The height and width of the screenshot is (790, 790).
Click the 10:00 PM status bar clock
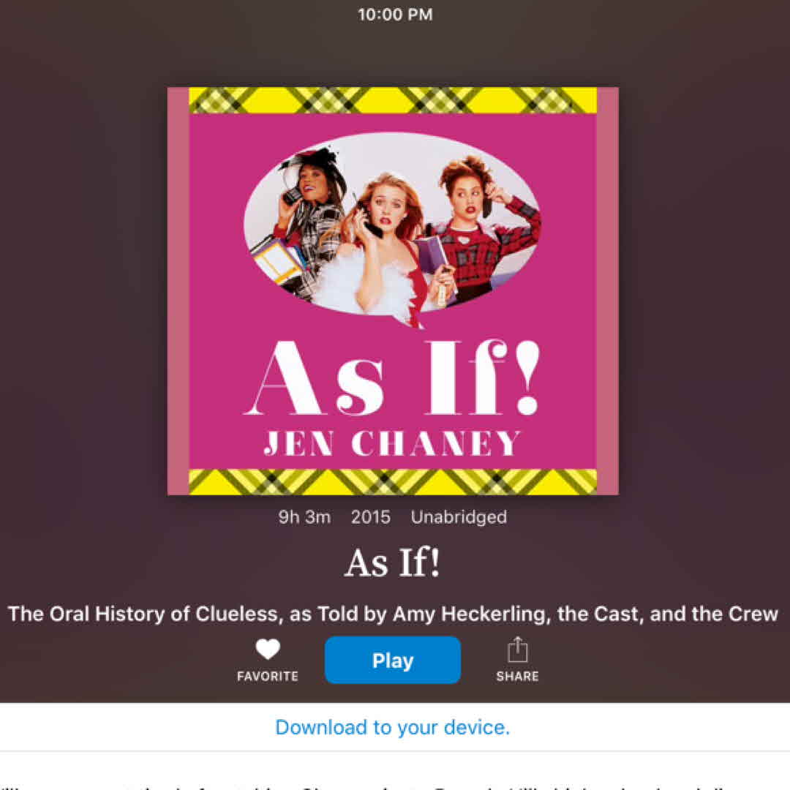pyautogui.click(x=395, y=15)
